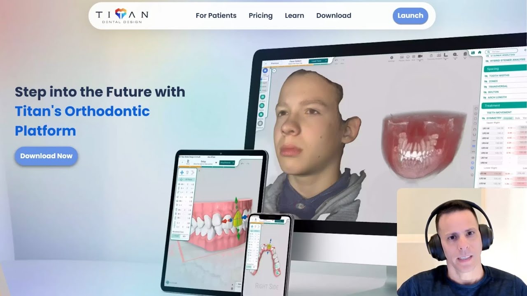The height and width of the screenshot is (296, 527).
Task: Click the Titan Dental Design logo
Action: (x=122, y=16)
